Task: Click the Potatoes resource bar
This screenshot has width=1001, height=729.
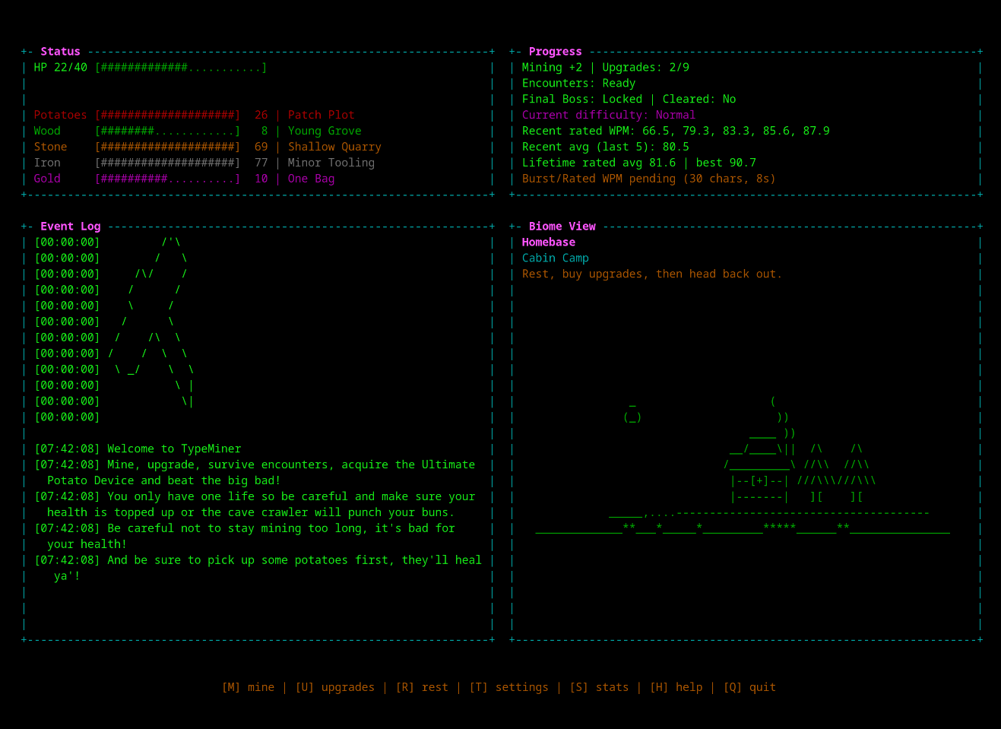Action: coord(167,115)
